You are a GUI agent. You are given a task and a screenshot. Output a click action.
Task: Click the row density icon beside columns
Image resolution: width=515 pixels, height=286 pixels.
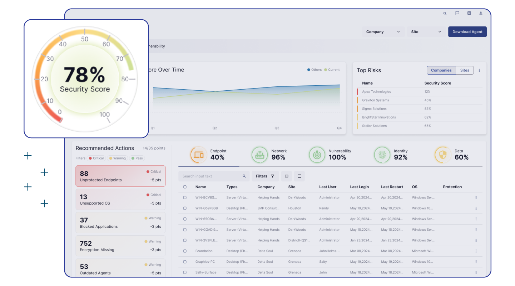tap(299, 176)
